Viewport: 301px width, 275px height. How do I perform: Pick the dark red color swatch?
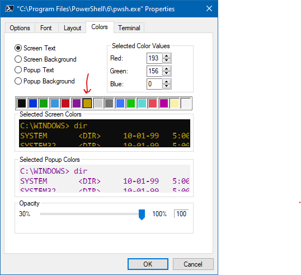[x=65, y=104]
